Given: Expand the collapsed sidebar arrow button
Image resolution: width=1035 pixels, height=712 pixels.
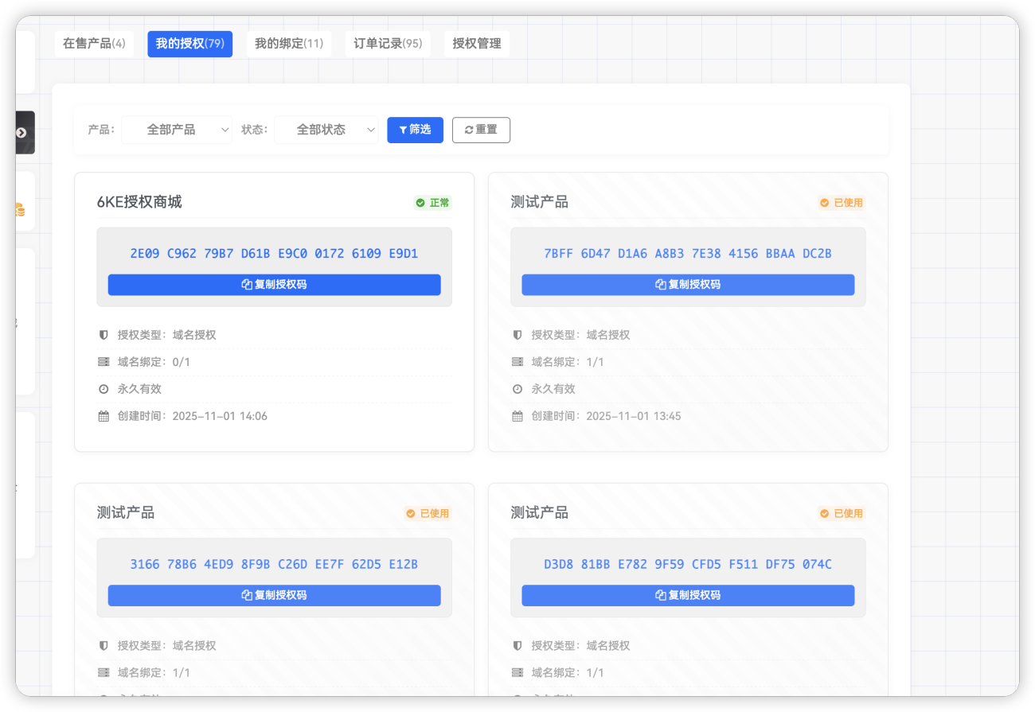Looking at the screenshot, I should tap(21, 133).
